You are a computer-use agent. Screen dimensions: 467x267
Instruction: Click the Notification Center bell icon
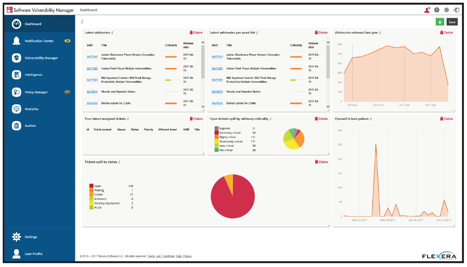pos(16,41)
